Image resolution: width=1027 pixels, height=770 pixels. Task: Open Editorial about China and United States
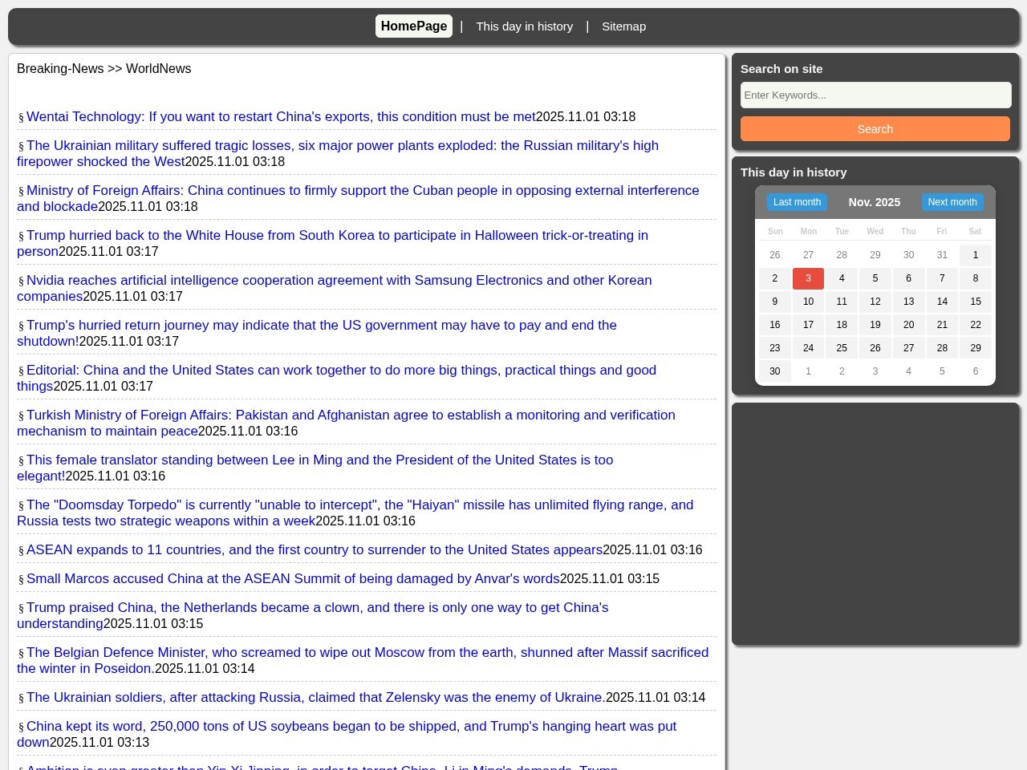[341, 371]
